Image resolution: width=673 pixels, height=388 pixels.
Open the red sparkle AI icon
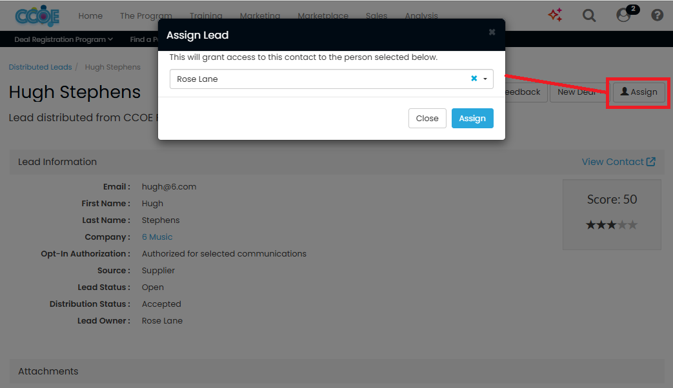tap(555, 15)
